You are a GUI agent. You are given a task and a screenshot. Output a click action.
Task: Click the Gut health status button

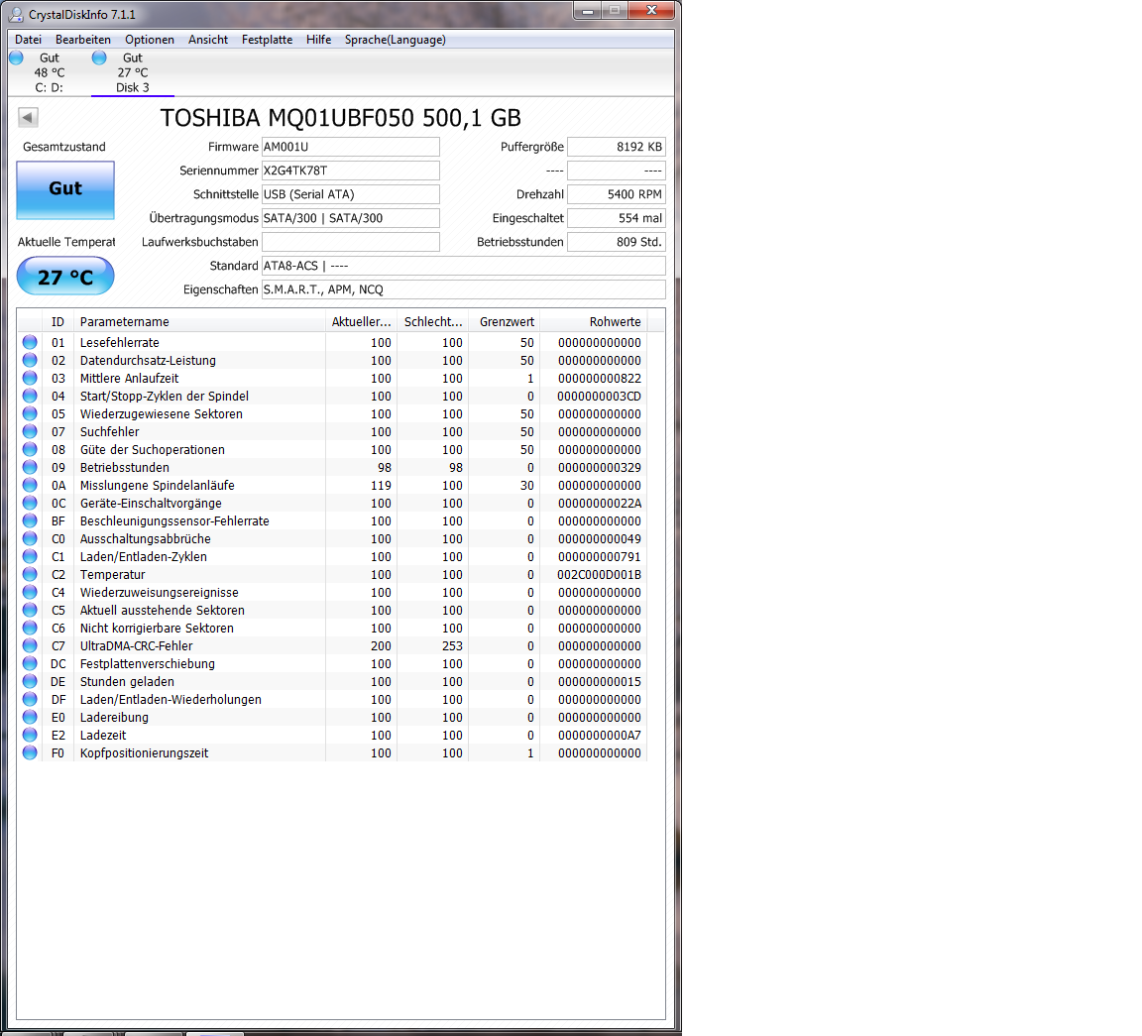[65, 189]
